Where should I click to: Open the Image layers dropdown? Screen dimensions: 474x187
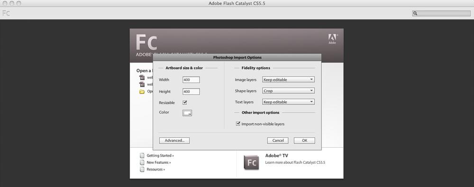tap(288, 80)
